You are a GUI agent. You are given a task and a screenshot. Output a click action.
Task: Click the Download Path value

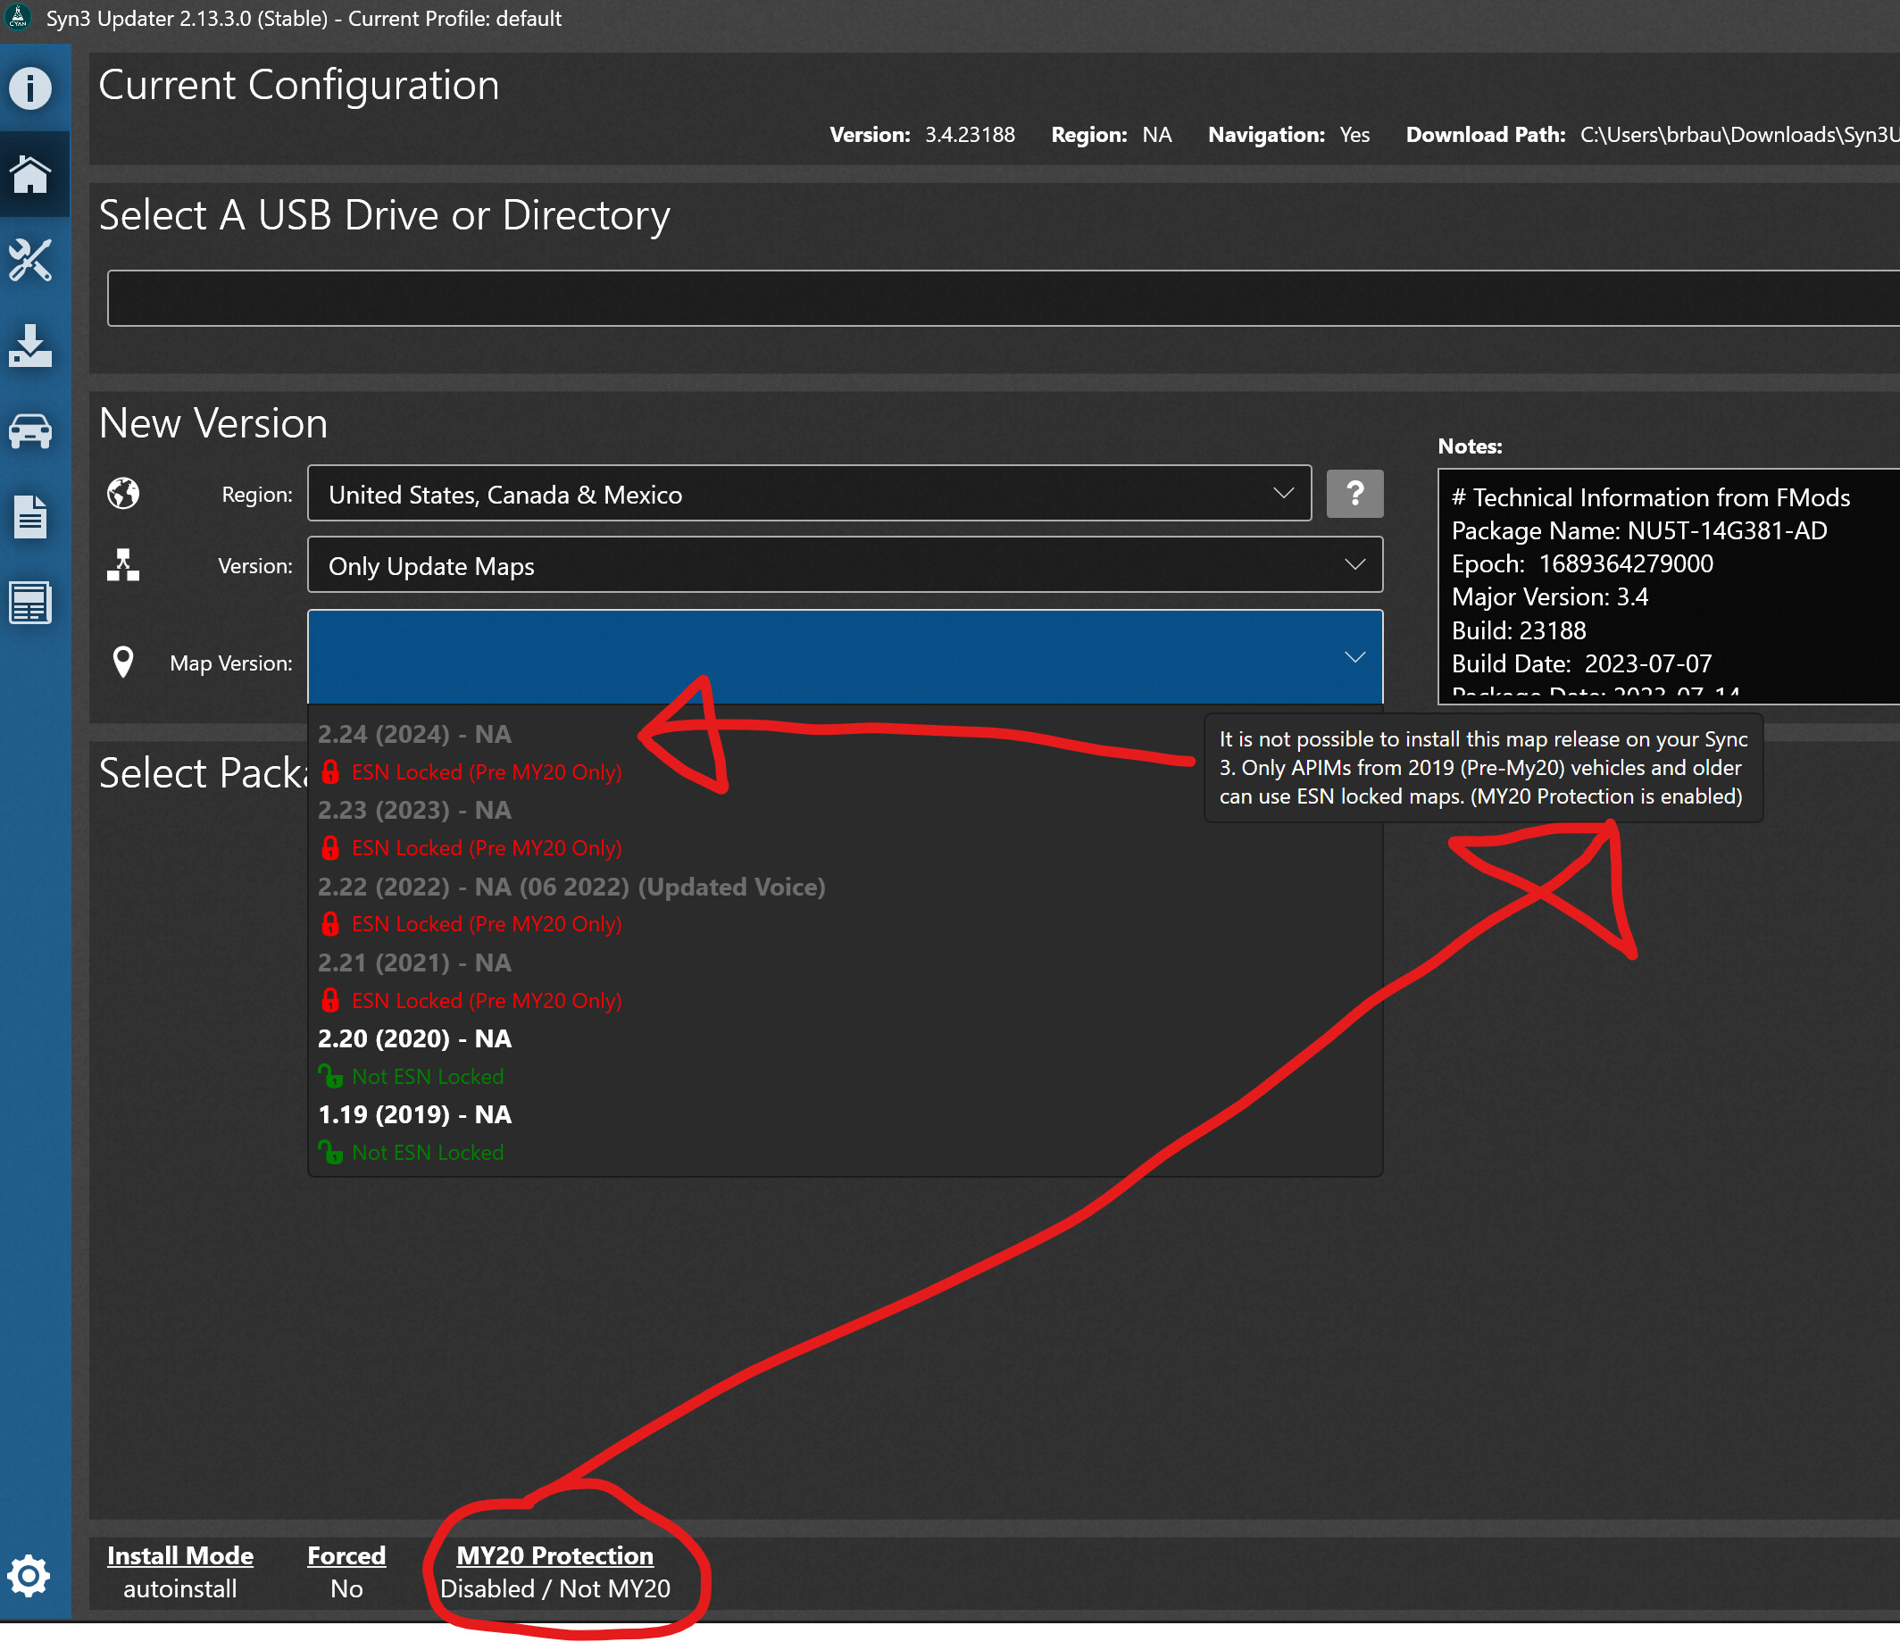point(1739,135)
